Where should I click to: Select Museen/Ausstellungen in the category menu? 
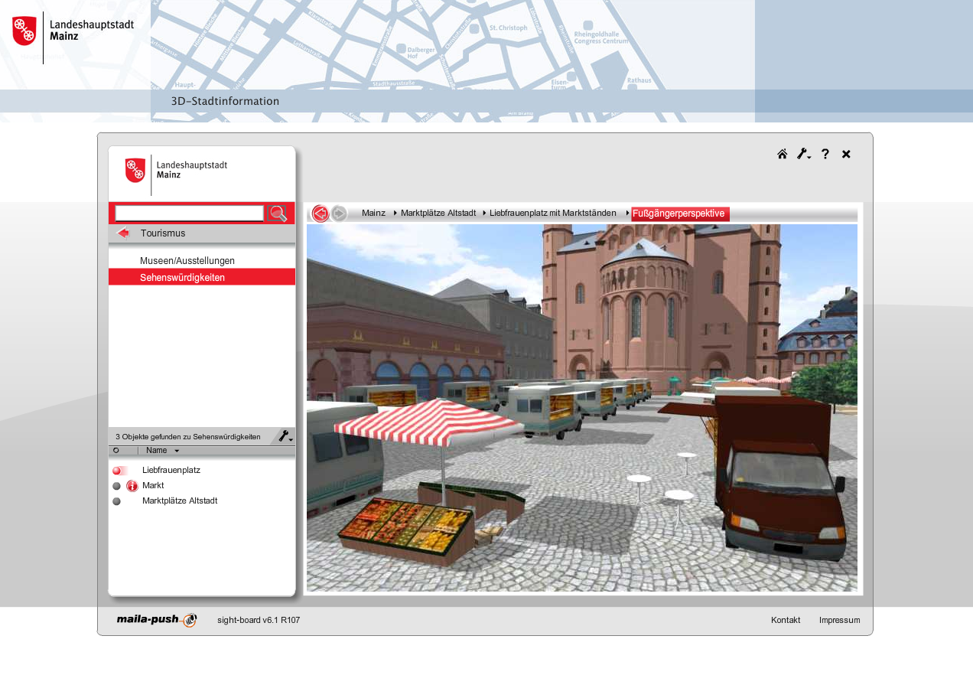187,261
